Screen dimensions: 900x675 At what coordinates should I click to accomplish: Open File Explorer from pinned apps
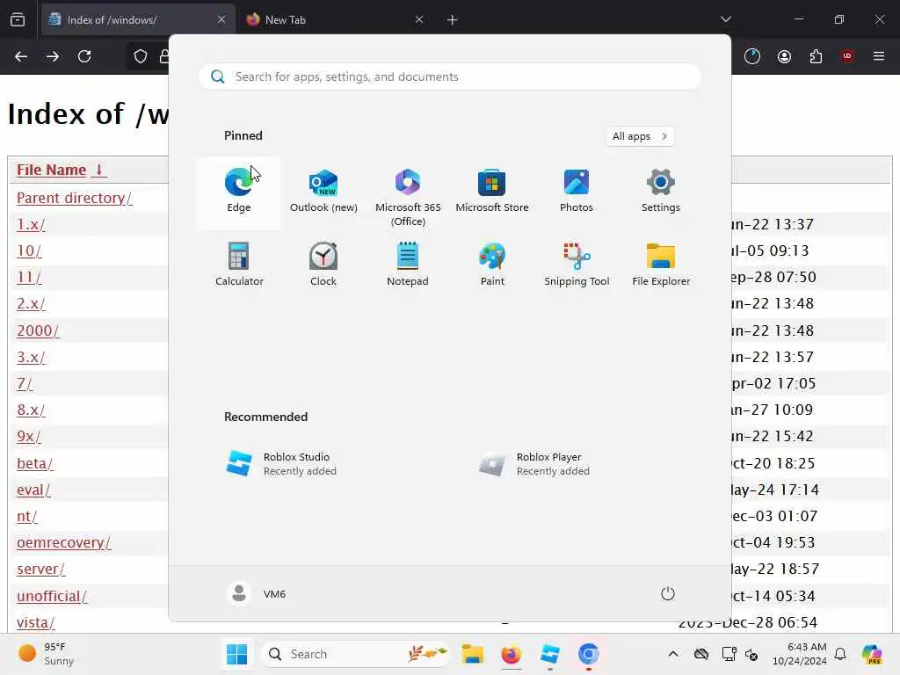click(661, 264)
